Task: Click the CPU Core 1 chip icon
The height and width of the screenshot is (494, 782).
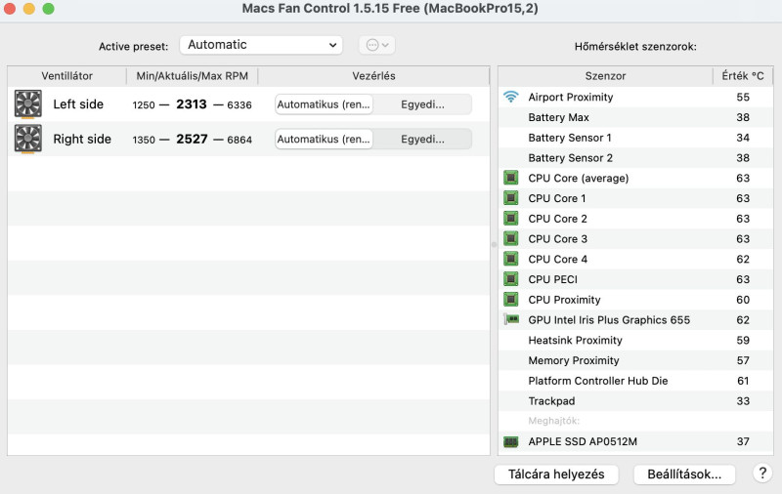Action: (510, 198)
